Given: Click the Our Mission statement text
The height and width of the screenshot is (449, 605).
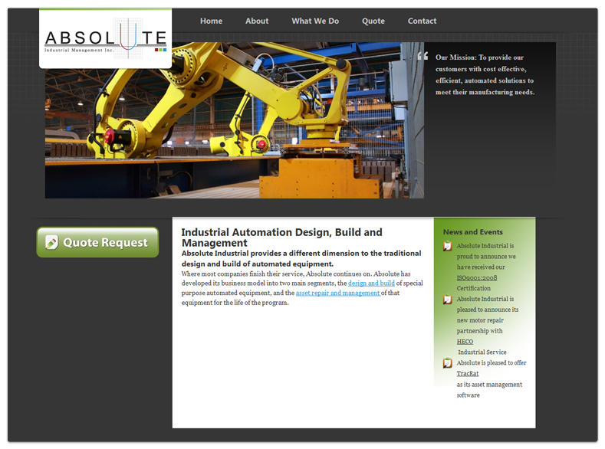Looking at the screenshot, I should tap(485, 75).
